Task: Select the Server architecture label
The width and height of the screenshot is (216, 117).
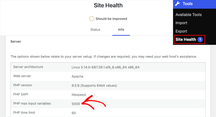Action: click(28, 67)
